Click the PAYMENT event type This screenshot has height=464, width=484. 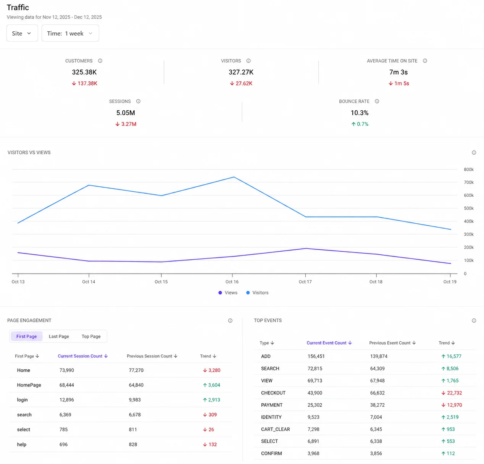(x=272, y=405)
